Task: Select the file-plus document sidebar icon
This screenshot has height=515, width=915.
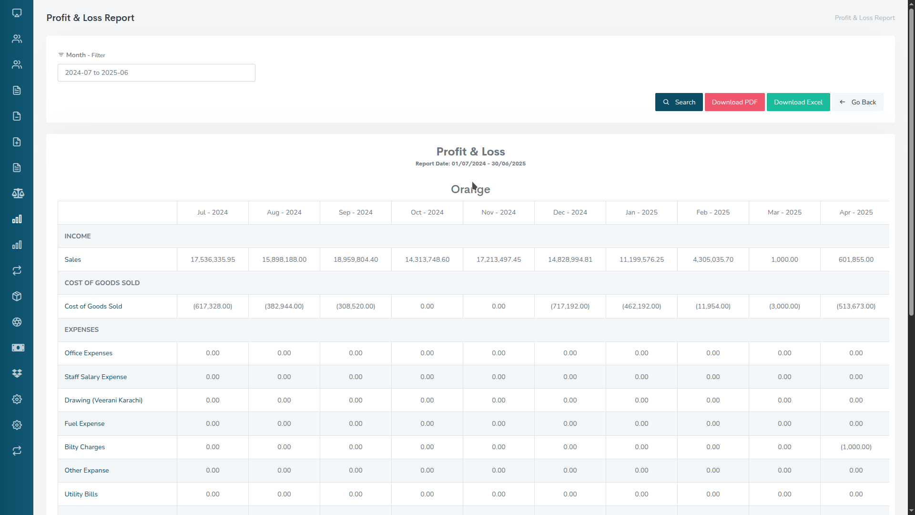Action: point(17,142)
